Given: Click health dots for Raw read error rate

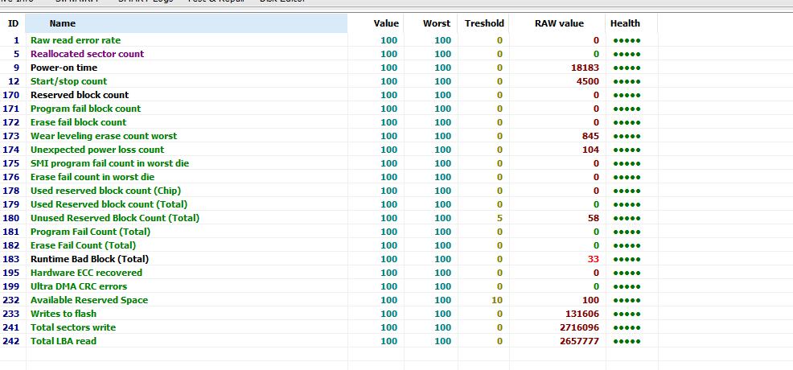Looking at the screenshot, I should (627, 40).
